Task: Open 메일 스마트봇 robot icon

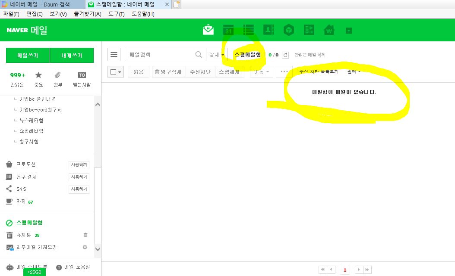Action: tap(9, 267)
